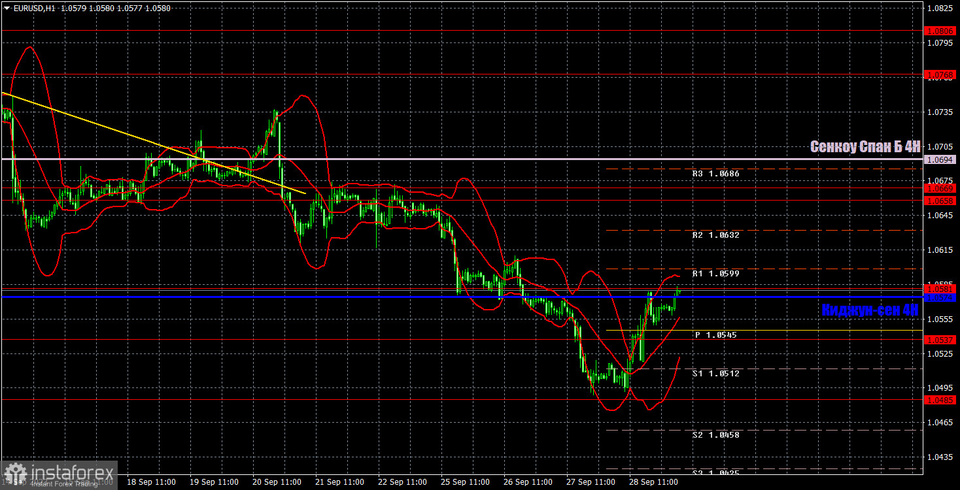Click the 25 Sep 11:00 time label

[x=464, y=482]
